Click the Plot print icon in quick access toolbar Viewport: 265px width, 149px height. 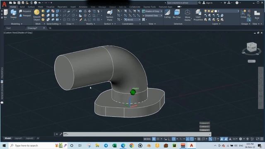pos(35,3)
